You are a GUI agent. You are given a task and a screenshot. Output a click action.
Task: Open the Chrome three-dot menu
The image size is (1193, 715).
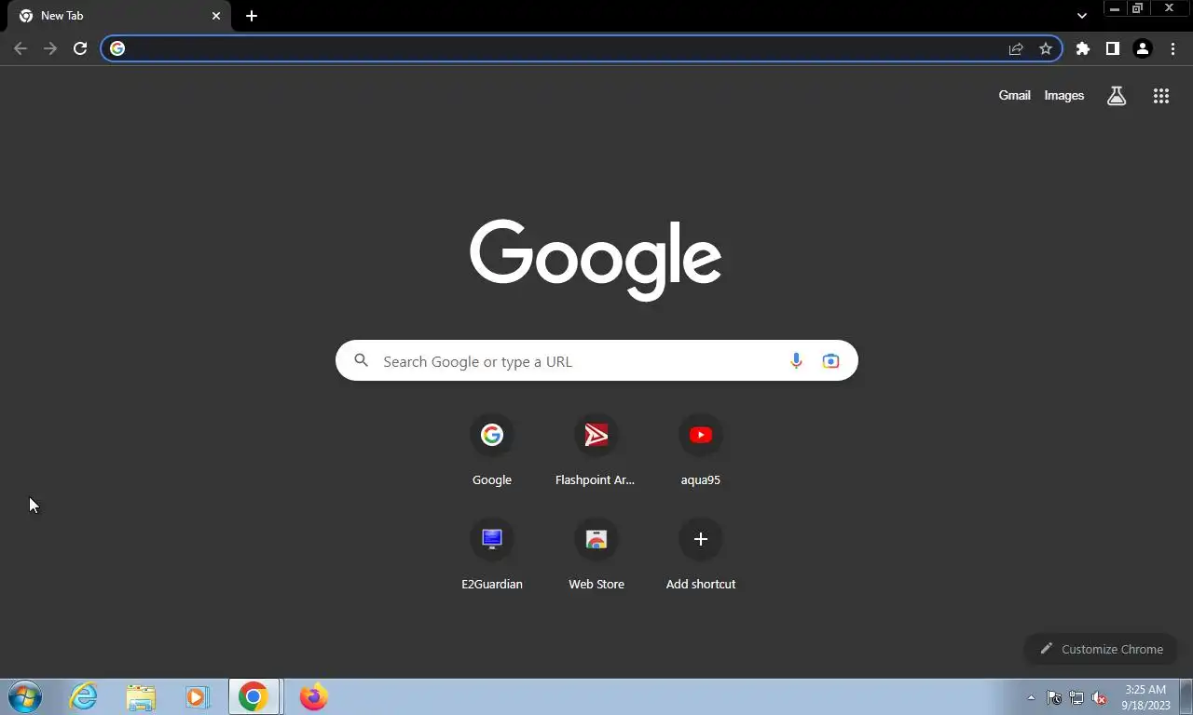coord(1172,48)
